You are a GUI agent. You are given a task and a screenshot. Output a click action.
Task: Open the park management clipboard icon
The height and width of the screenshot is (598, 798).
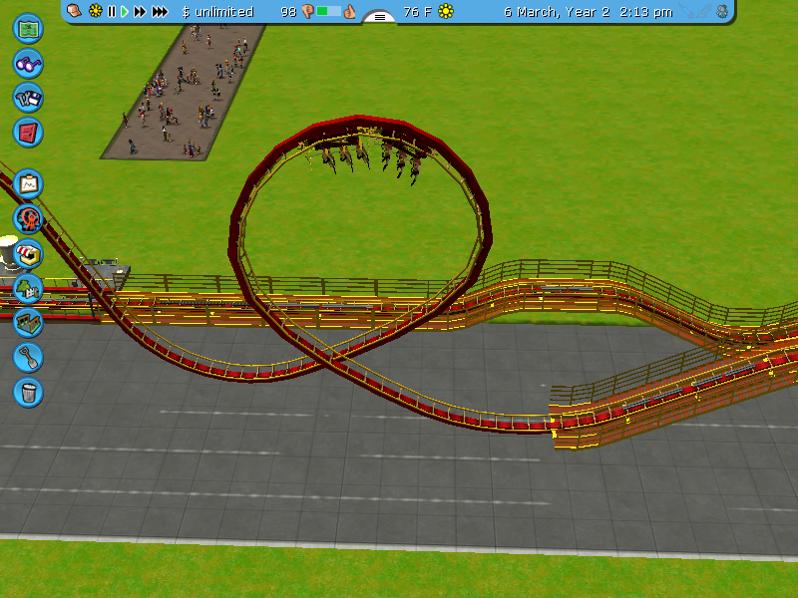pyautogui.click(x=28, y=184)
